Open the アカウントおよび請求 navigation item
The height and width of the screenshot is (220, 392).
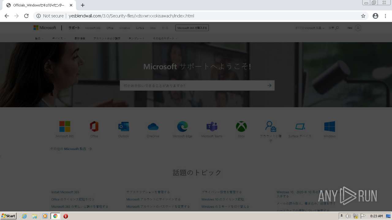(x=107, y=38)
